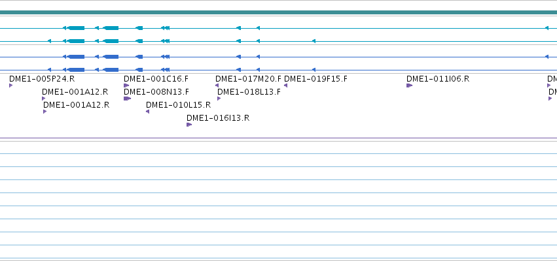Viewport: 557px width, 261px height.
Task: Click the arrow glyph under DME1-016I13.R
Action: [x=189, y=125]
